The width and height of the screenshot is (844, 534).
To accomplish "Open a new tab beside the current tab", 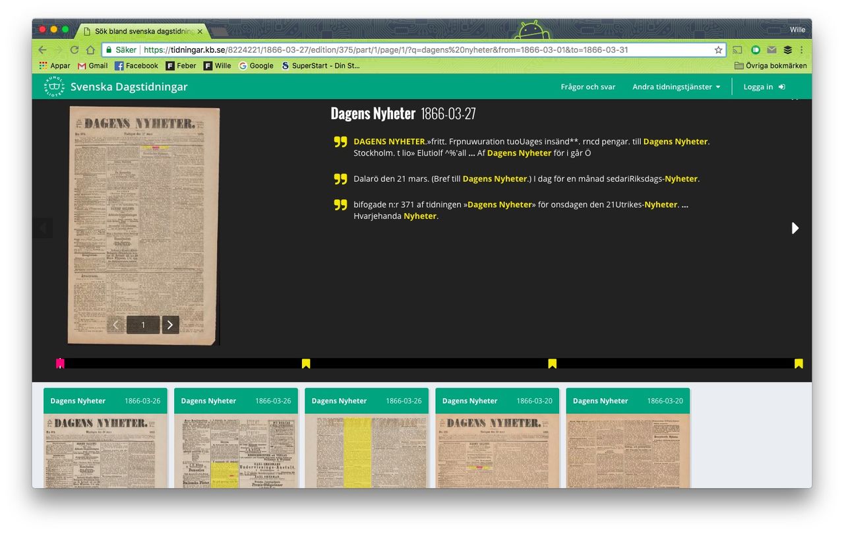I will (x=220, y=31).
